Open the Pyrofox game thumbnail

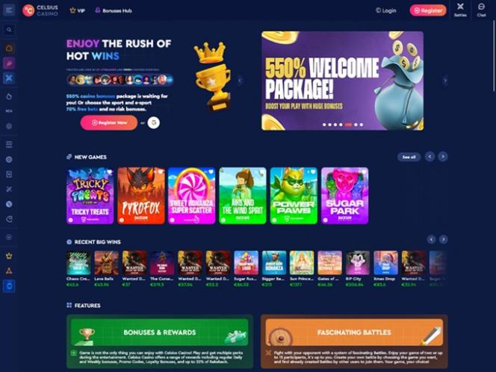pos(141,196)
